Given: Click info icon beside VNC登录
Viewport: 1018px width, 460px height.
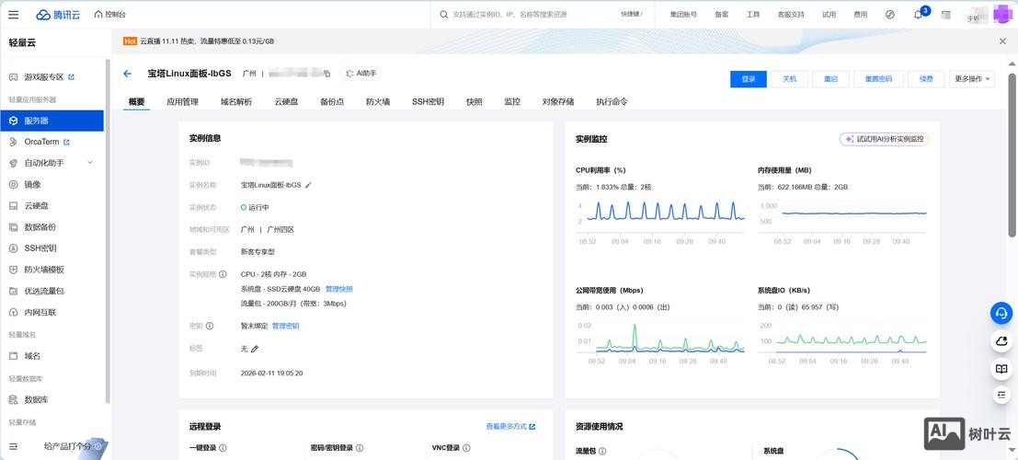Looking at the screenshot, I should click(467, 448).
